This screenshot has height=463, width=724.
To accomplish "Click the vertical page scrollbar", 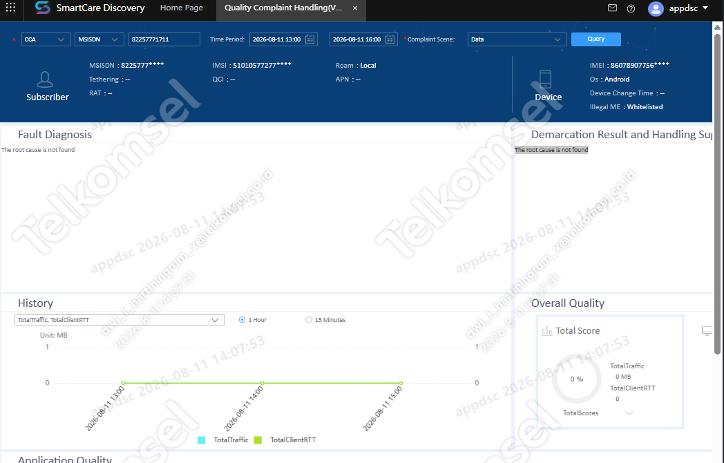I will [718, 194].
